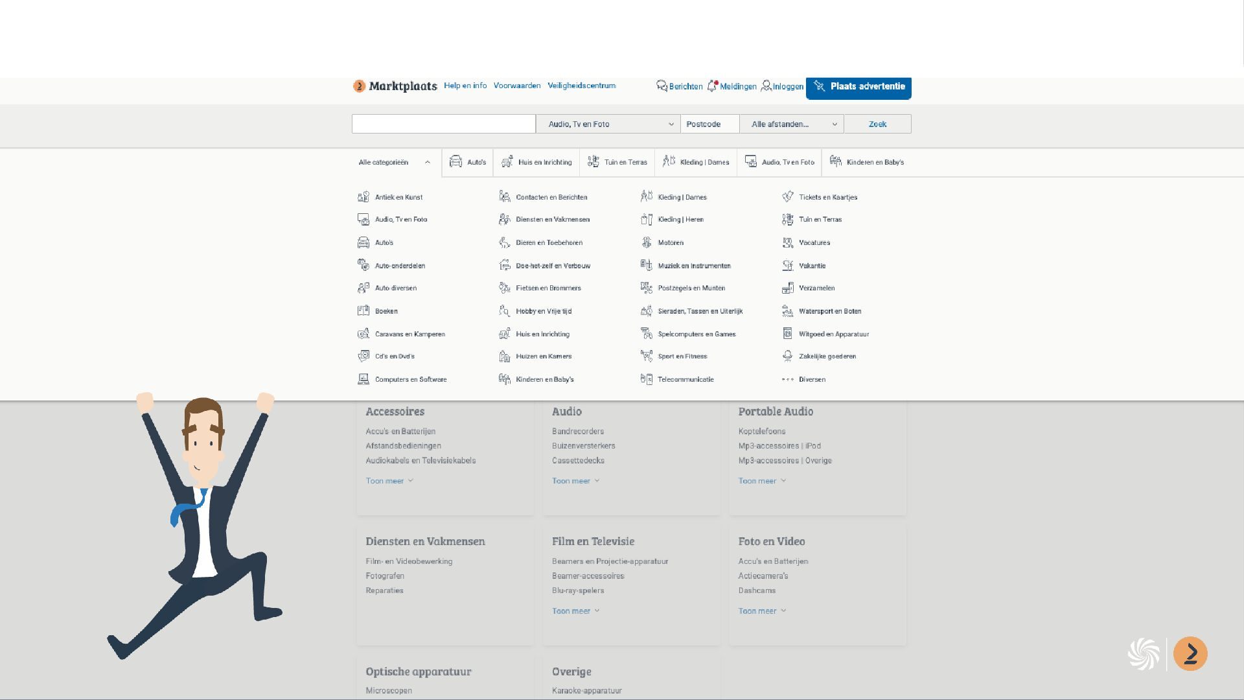Open the Antiek en Kunst category icon

click(363, 197)
